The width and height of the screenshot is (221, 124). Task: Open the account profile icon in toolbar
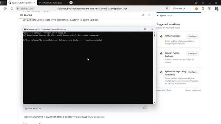pyautogui.click(x=5, y=9)
